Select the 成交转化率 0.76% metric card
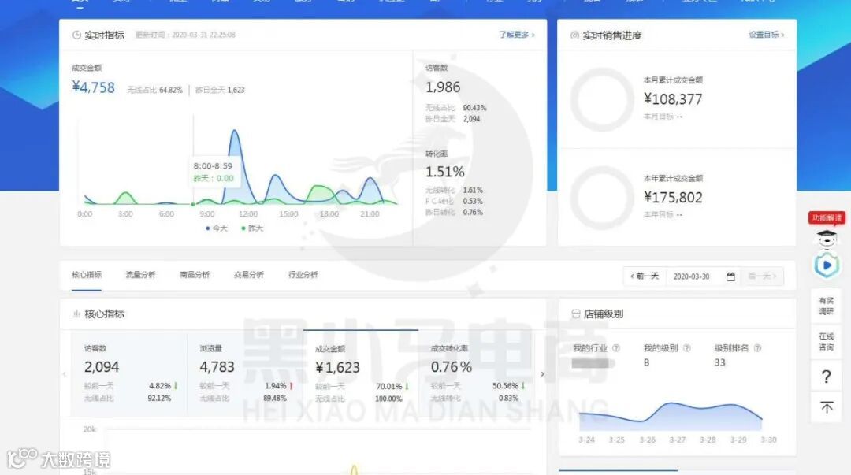 coord(476,373)
